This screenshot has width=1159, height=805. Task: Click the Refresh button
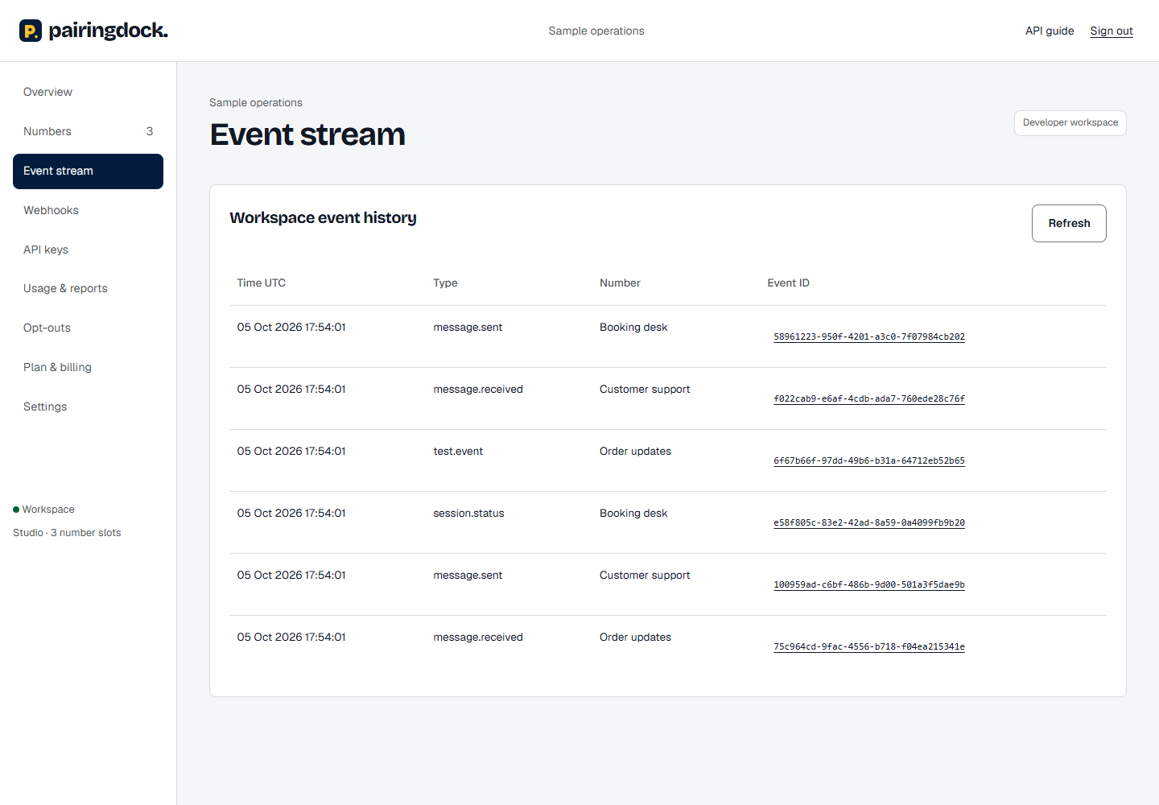point(1069,223)
